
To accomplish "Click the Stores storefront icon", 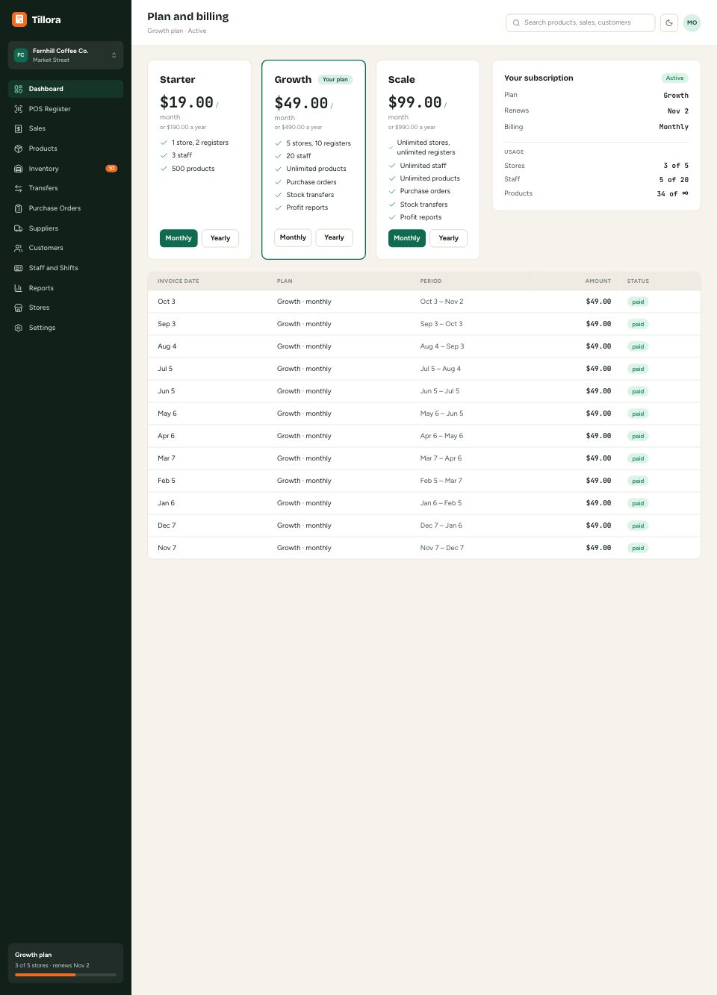I will (x=19, y=308).
